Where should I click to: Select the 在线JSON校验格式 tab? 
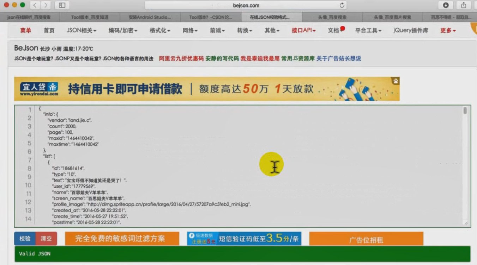click(271, 17)
